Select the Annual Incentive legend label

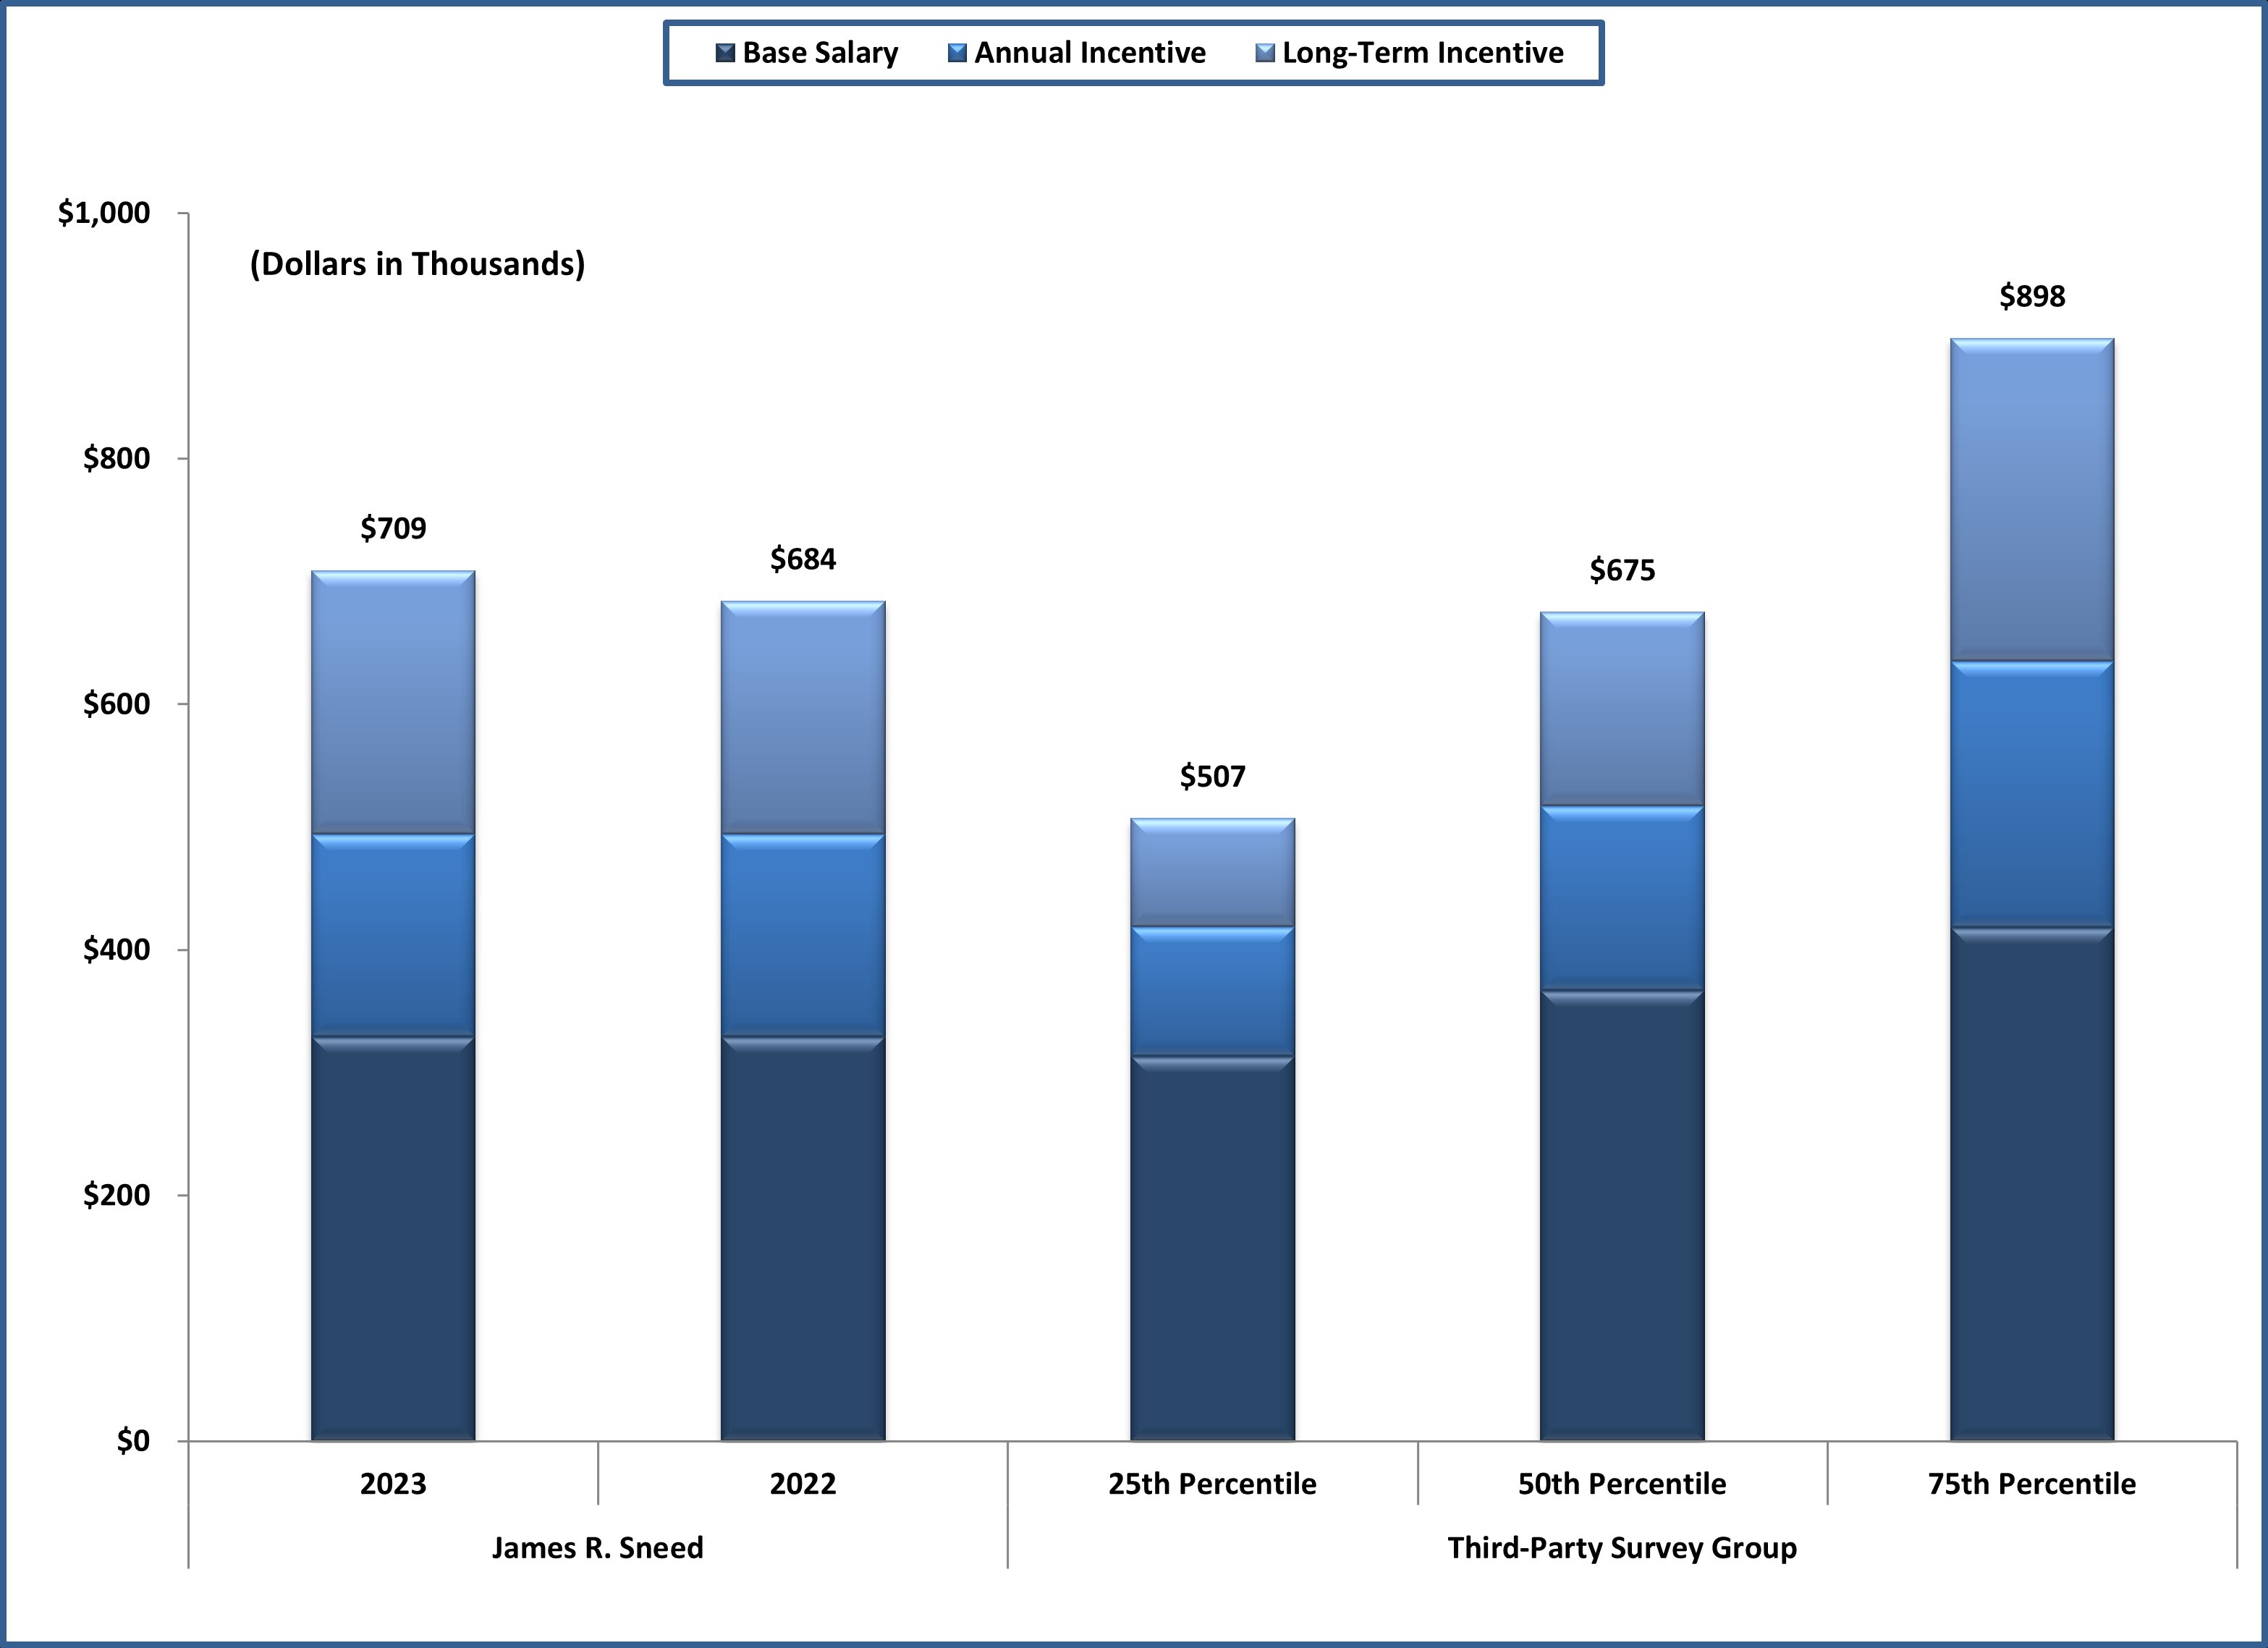(x=1090, y=53)
